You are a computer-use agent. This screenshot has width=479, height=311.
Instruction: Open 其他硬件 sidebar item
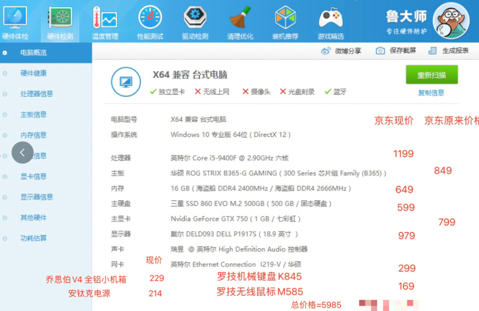point(34,217)
